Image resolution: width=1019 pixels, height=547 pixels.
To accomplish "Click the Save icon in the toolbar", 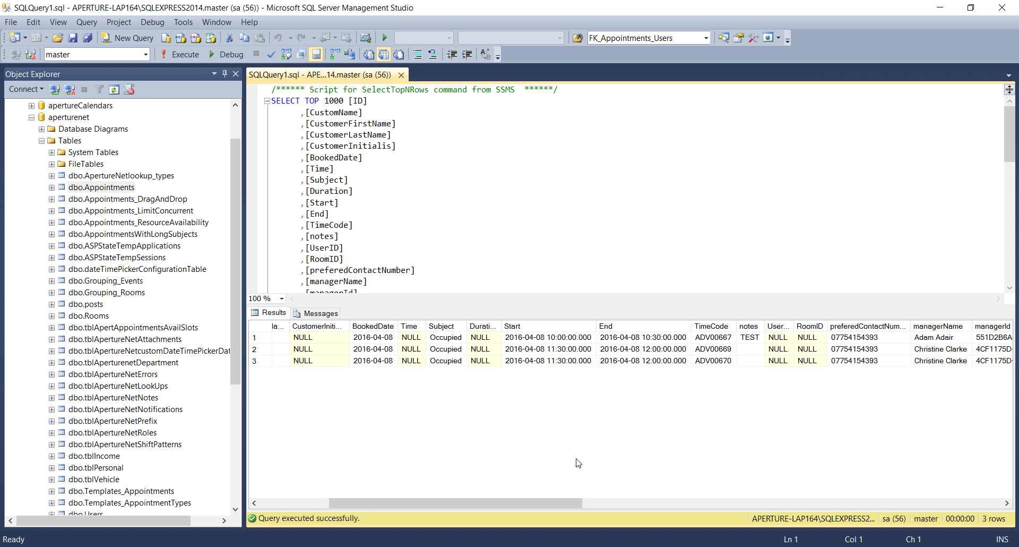I will (73, 38).
